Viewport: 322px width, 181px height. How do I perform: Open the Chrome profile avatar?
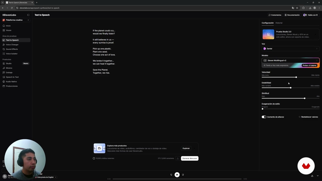(x=314, y=8)
